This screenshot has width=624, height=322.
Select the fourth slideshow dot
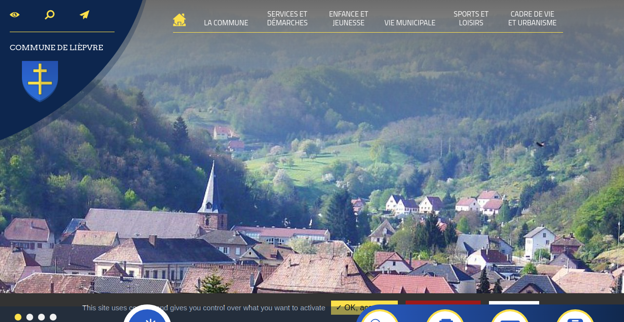tap(53, 317)
